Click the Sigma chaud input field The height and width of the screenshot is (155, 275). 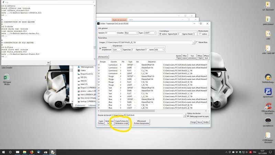click(195, 34)
